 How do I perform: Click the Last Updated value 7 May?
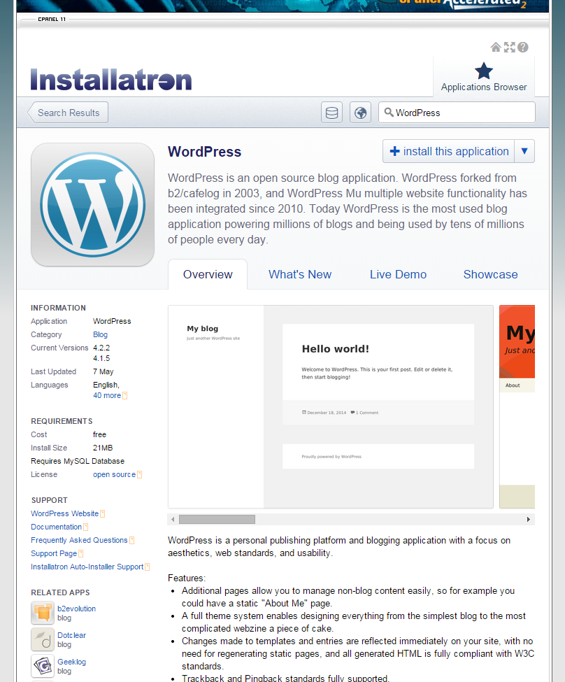pos(103,371)
